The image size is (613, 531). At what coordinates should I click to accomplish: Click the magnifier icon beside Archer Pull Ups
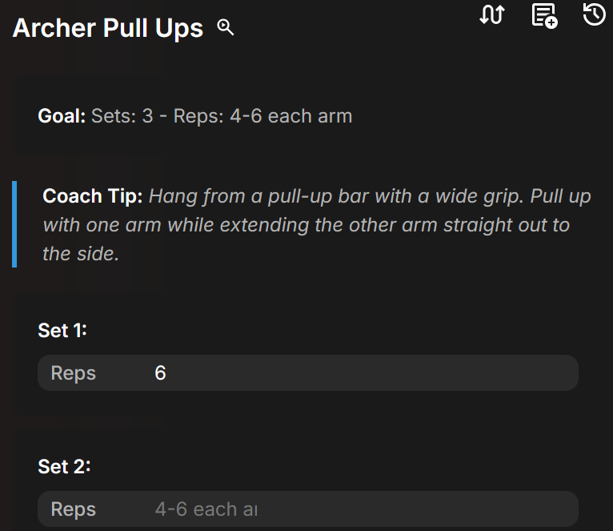226,28
